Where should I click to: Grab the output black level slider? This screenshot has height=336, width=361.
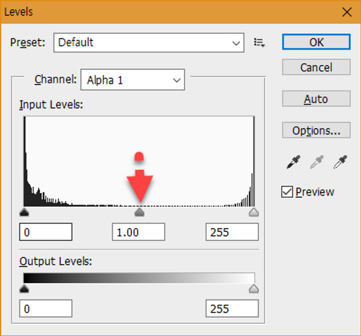(x=24, y=288)
